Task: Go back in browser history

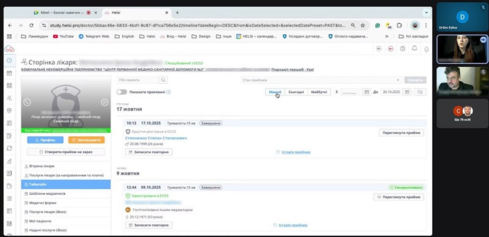Action: click(x=10, y=25)
